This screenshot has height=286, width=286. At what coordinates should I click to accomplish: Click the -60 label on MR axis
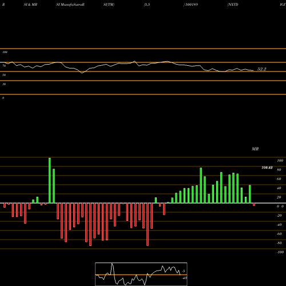point(279,234)
